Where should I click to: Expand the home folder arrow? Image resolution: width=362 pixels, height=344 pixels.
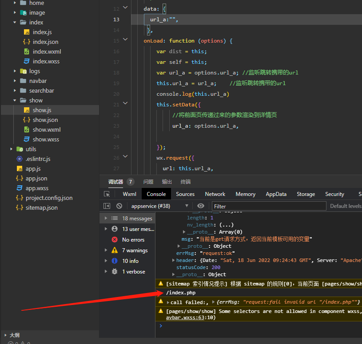[15, 3]
